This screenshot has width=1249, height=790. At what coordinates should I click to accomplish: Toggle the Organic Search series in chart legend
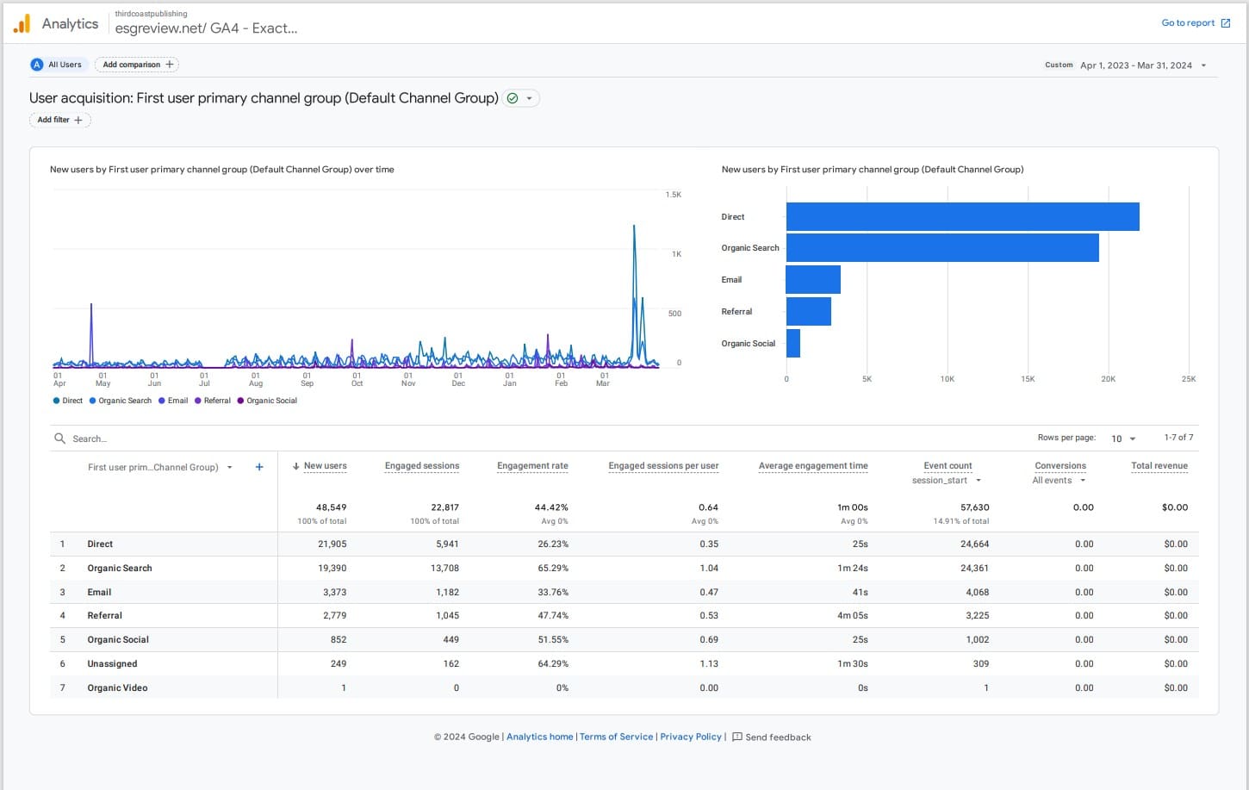[x=121, y=401]
